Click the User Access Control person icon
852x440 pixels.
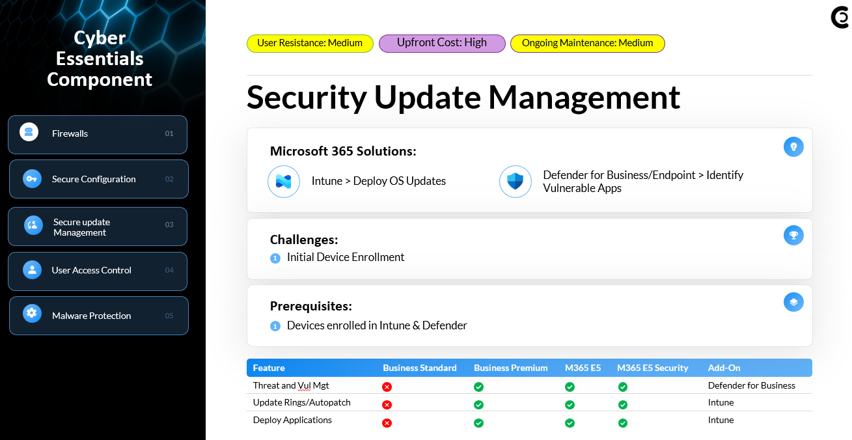coord(32,269)
